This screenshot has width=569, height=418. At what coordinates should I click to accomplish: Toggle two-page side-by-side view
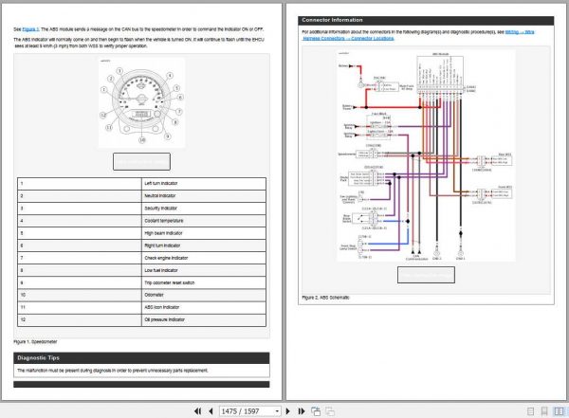[559, 411]
